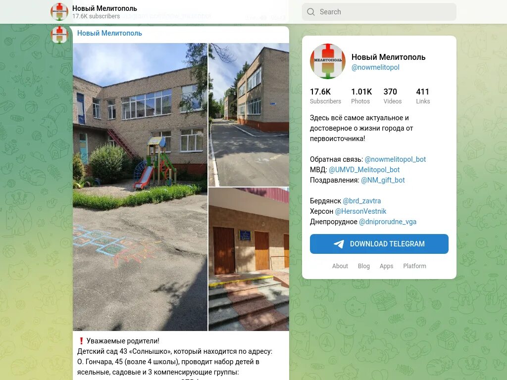Open the Бердянск @brd_zavtra channel link
Screen dimensions: 507x380
[361, 201]
